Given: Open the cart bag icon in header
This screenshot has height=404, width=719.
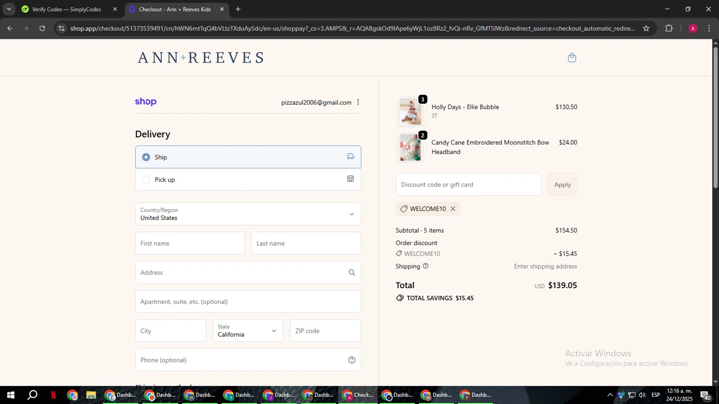Looking at the screenshot, I should [x=571, y=58].
